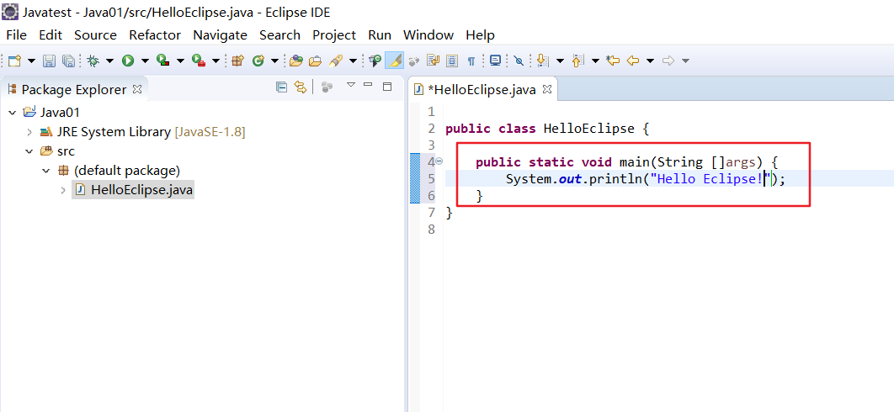
Task: Open the Package Explorer View Menu triangle
Action: tap(351, 85)
